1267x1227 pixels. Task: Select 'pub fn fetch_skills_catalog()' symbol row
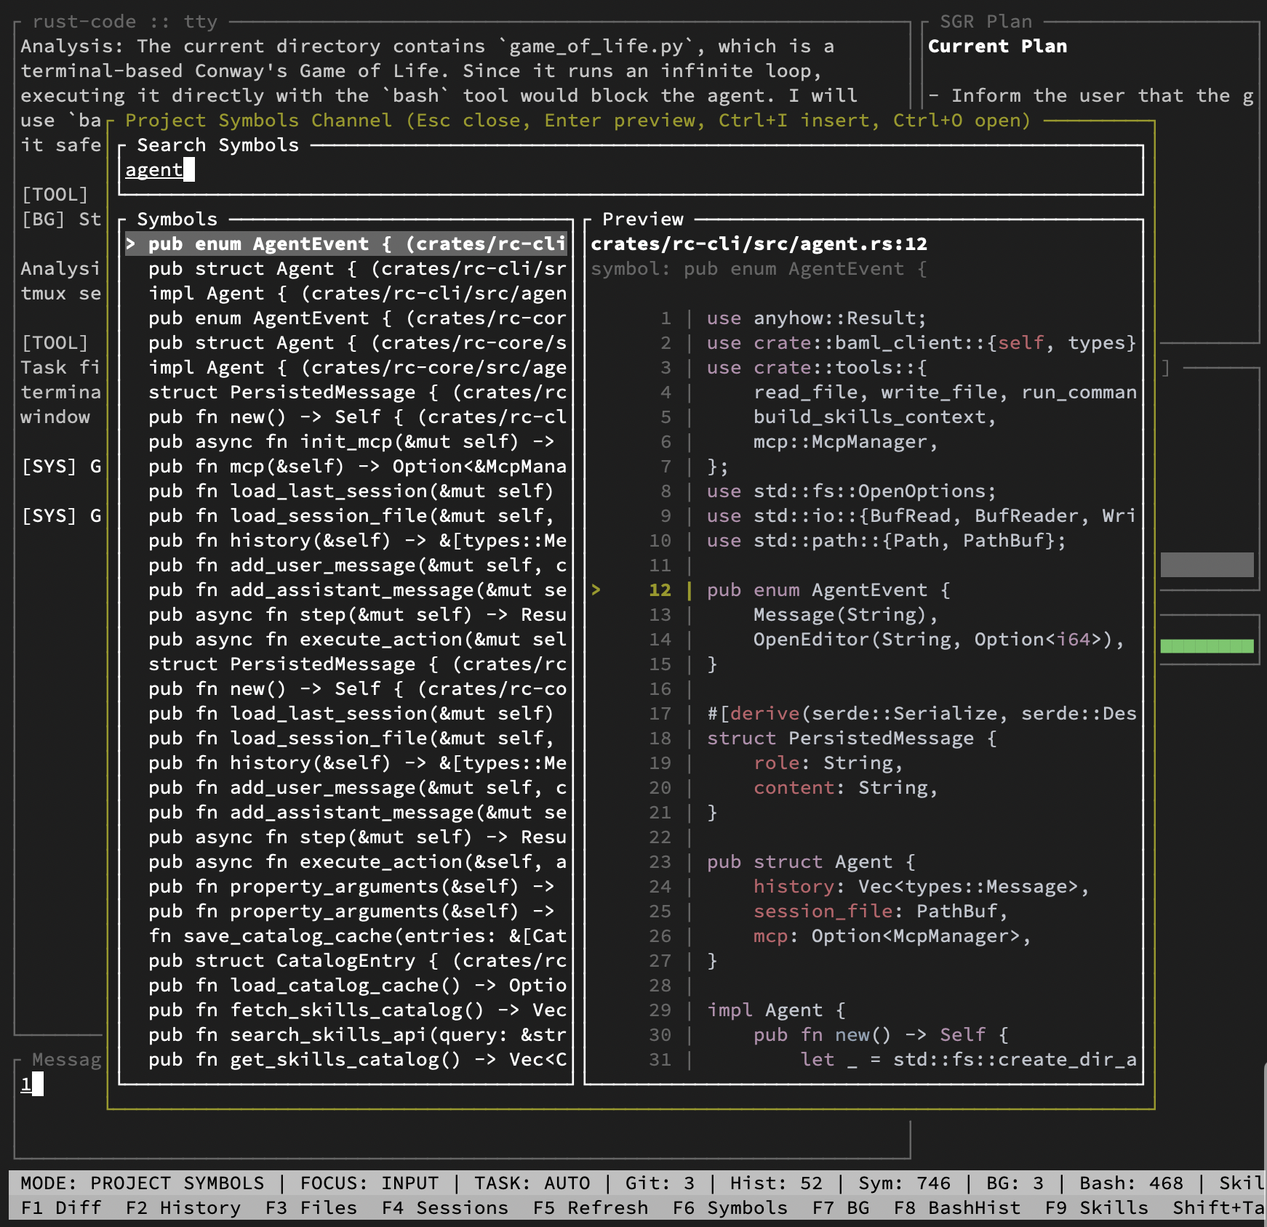(x=346, y=1010)
